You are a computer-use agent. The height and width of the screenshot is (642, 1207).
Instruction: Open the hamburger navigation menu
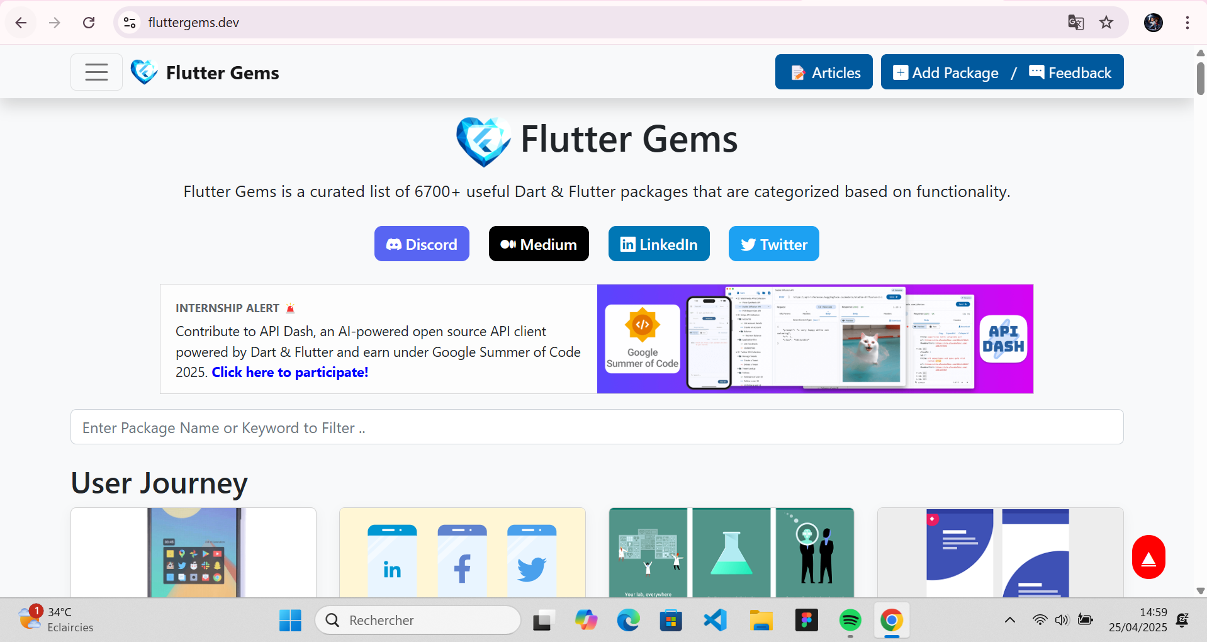96,72
